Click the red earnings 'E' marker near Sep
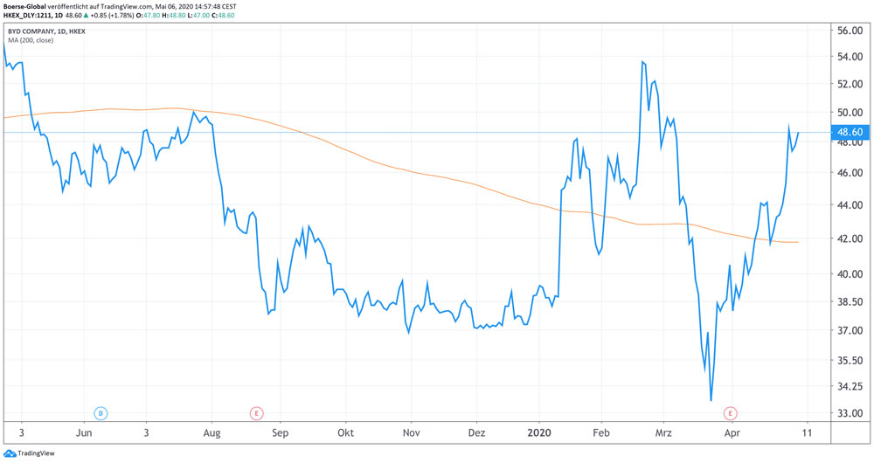 point(256,413)
